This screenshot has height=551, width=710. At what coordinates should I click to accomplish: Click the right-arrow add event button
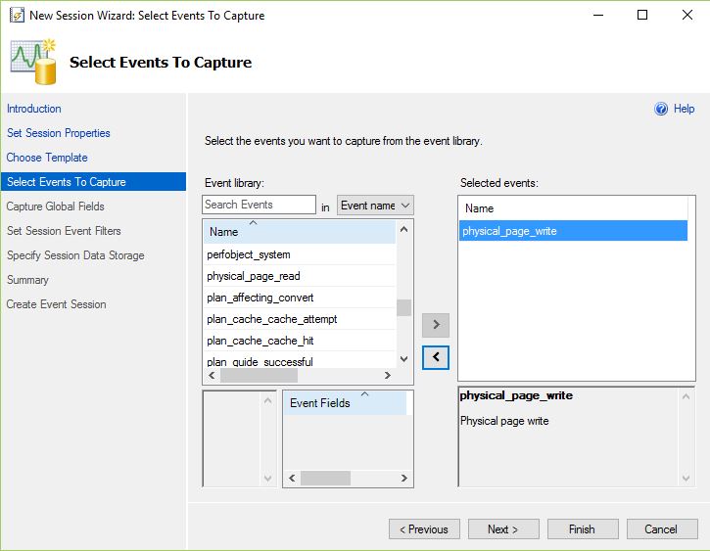435,324
